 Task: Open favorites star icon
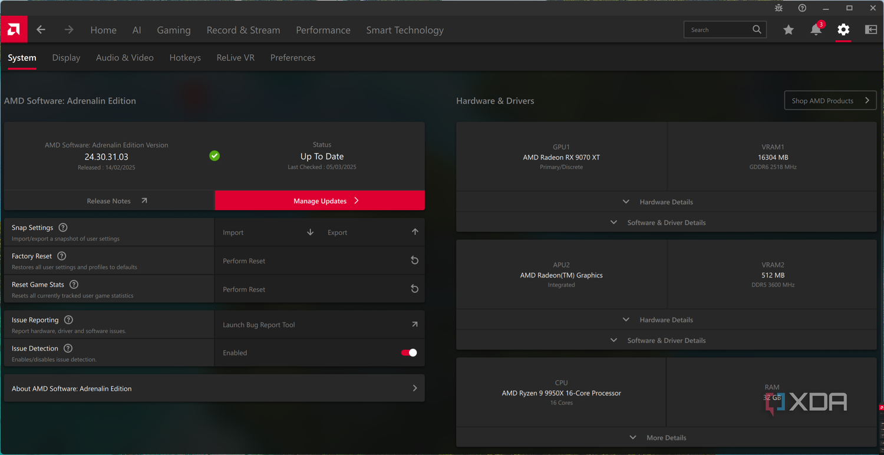click(789, 29)
